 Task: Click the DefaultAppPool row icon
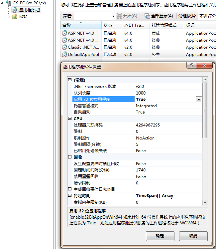[64, 55]
